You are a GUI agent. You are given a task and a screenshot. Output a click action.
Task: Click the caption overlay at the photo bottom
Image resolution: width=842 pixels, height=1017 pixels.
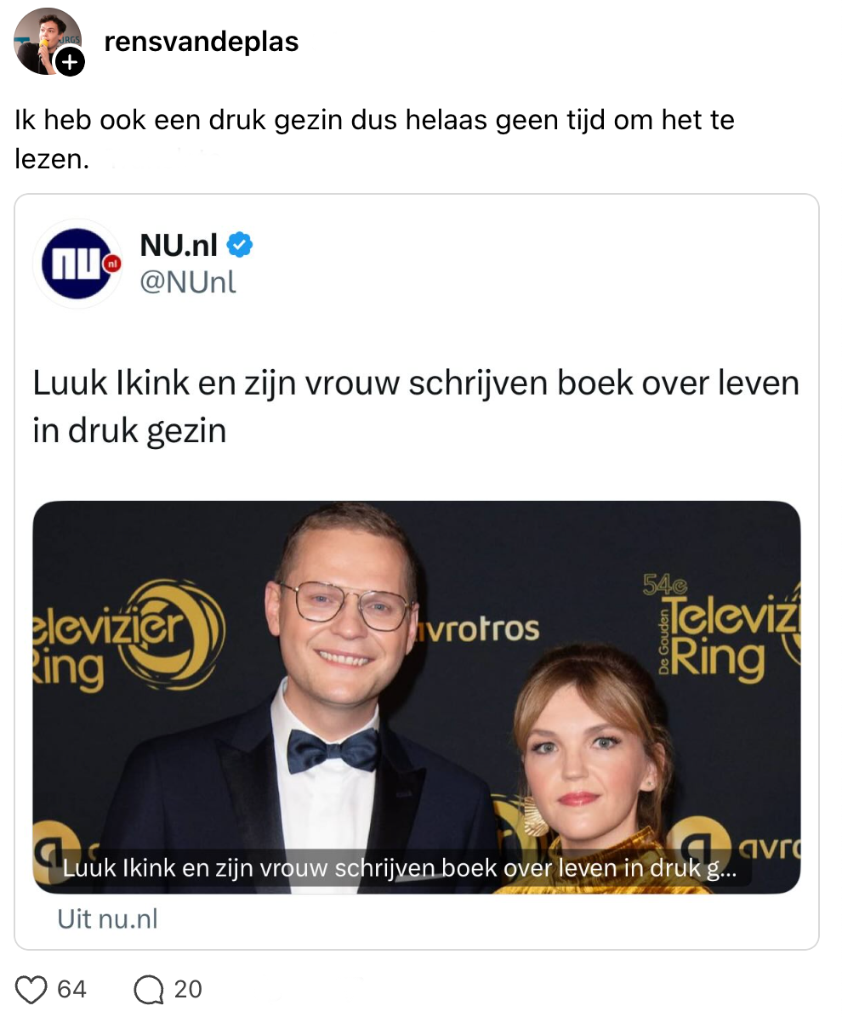point(399,868)
